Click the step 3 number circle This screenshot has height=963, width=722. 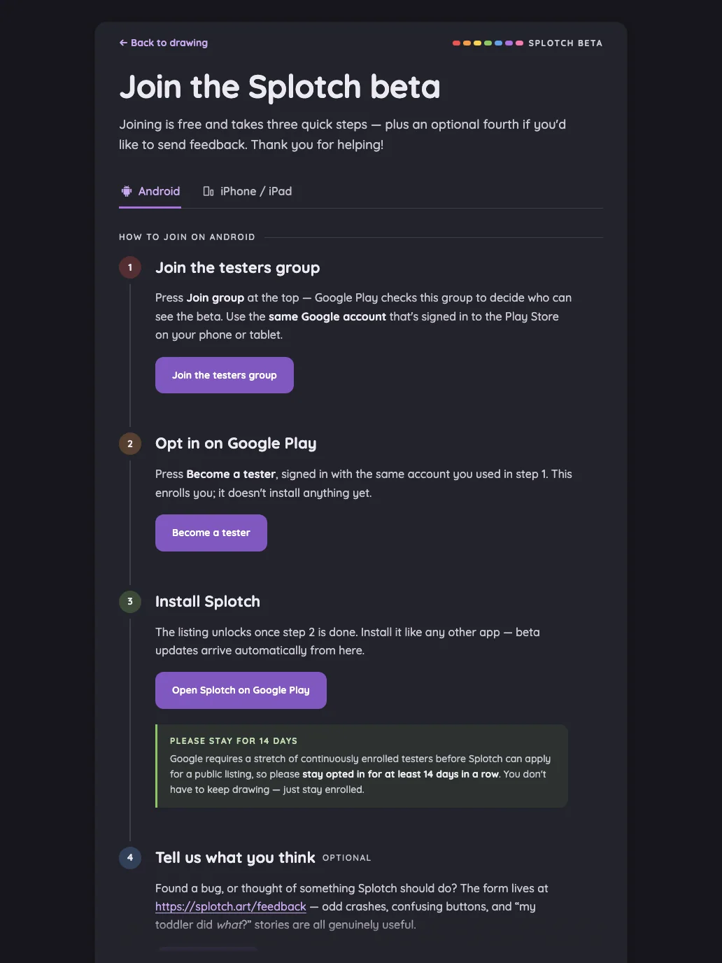pos(130,602)
